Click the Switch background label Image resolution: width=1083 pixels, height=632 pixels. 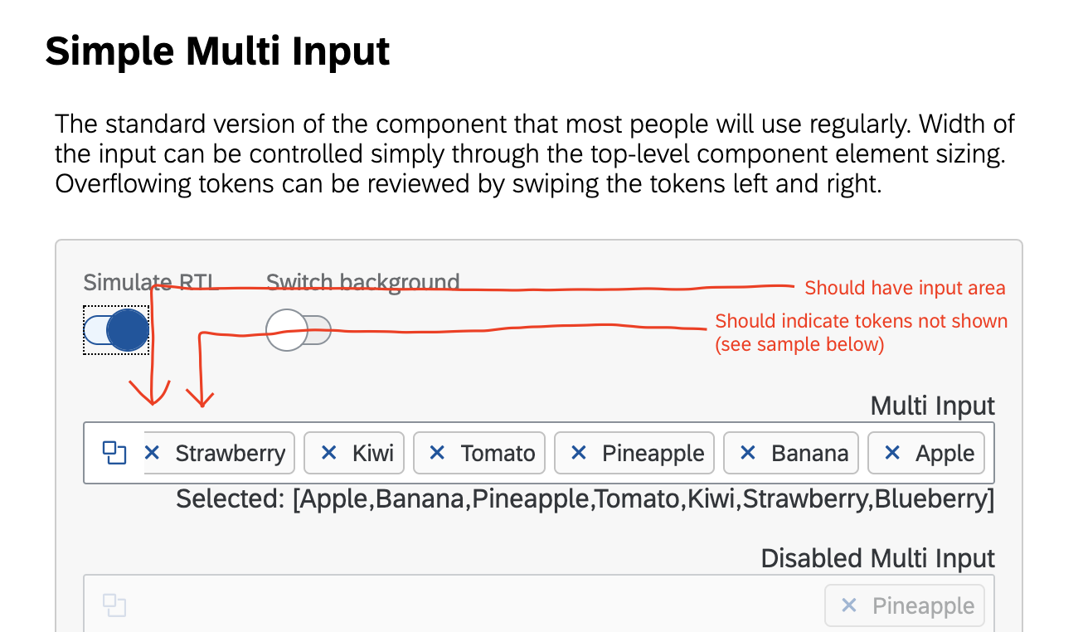362,282
